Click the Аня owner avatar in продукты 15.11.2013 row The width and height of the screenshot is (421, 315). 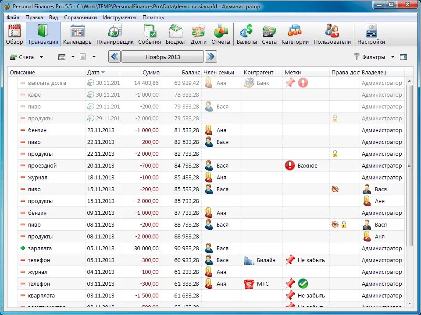367,201
